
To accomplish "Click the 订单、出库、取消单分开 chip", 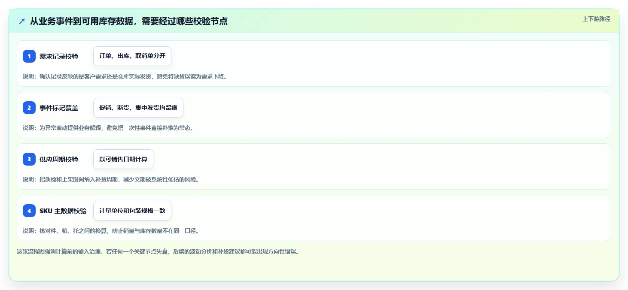I will (x=132, y=56).
